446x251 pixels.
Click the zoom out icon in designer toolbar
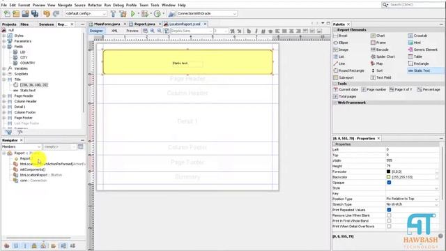(x=160, y=31)
